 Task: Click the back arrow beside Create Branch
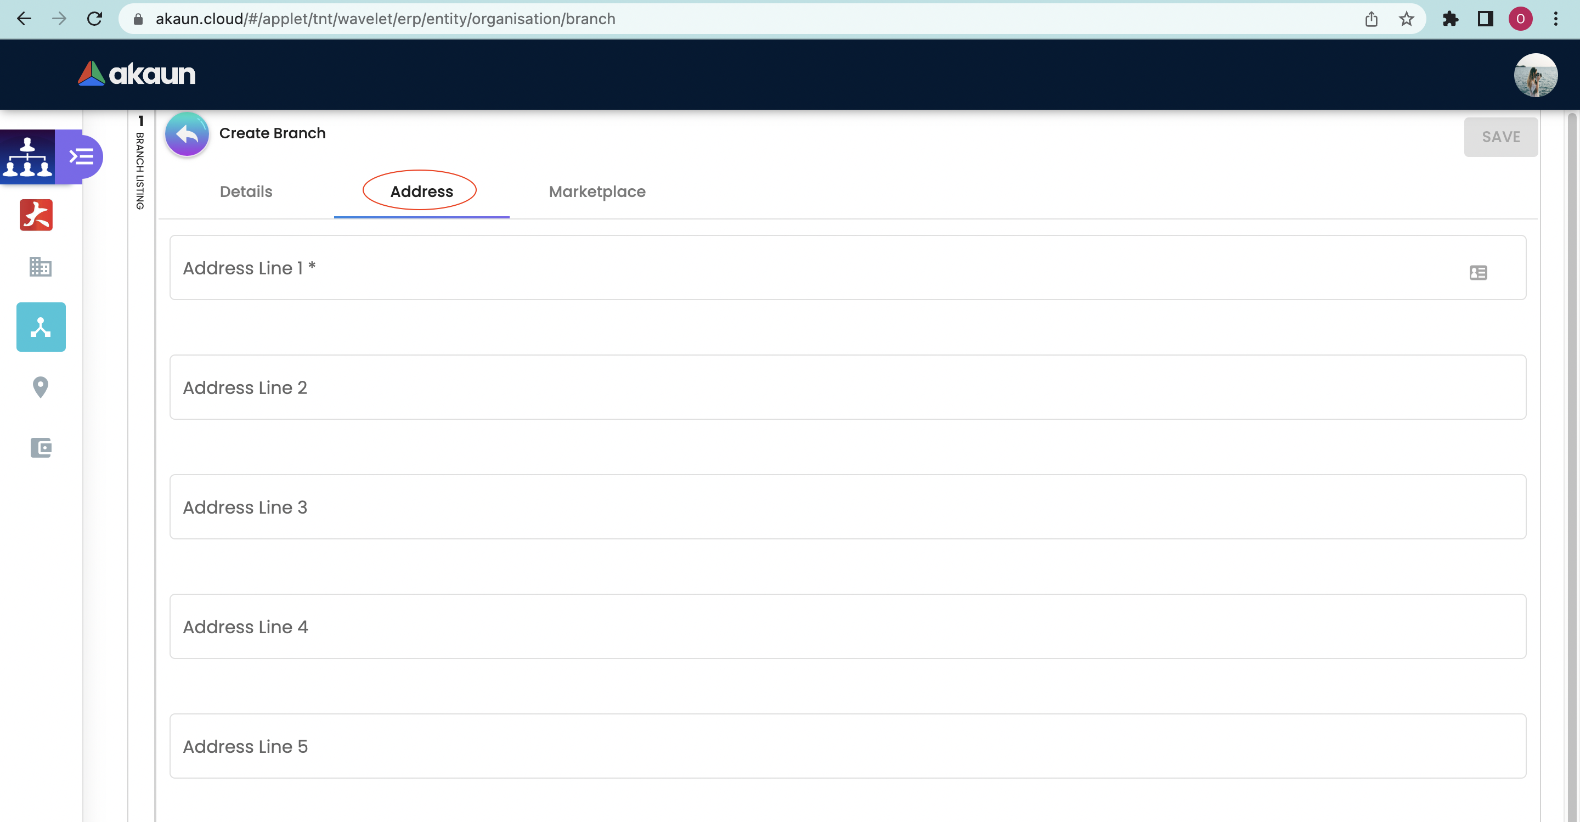pyautogui.click(x=187, y=134)
